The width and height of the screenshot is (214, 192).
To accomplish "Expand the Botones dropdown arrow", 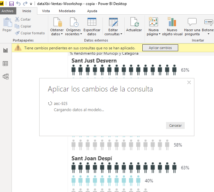I will coord(208,34).
